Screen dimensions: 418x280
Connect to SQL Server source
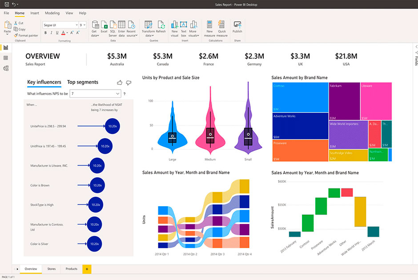click(x=113, y=29)
